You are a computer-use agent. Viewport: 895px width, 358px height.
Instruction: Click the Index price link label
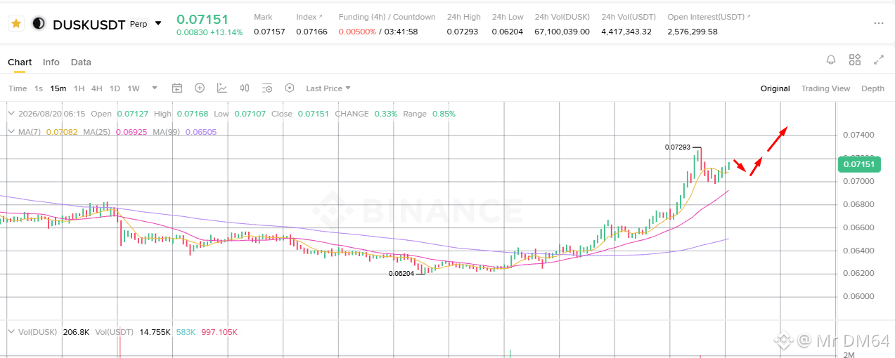(309, 17)
